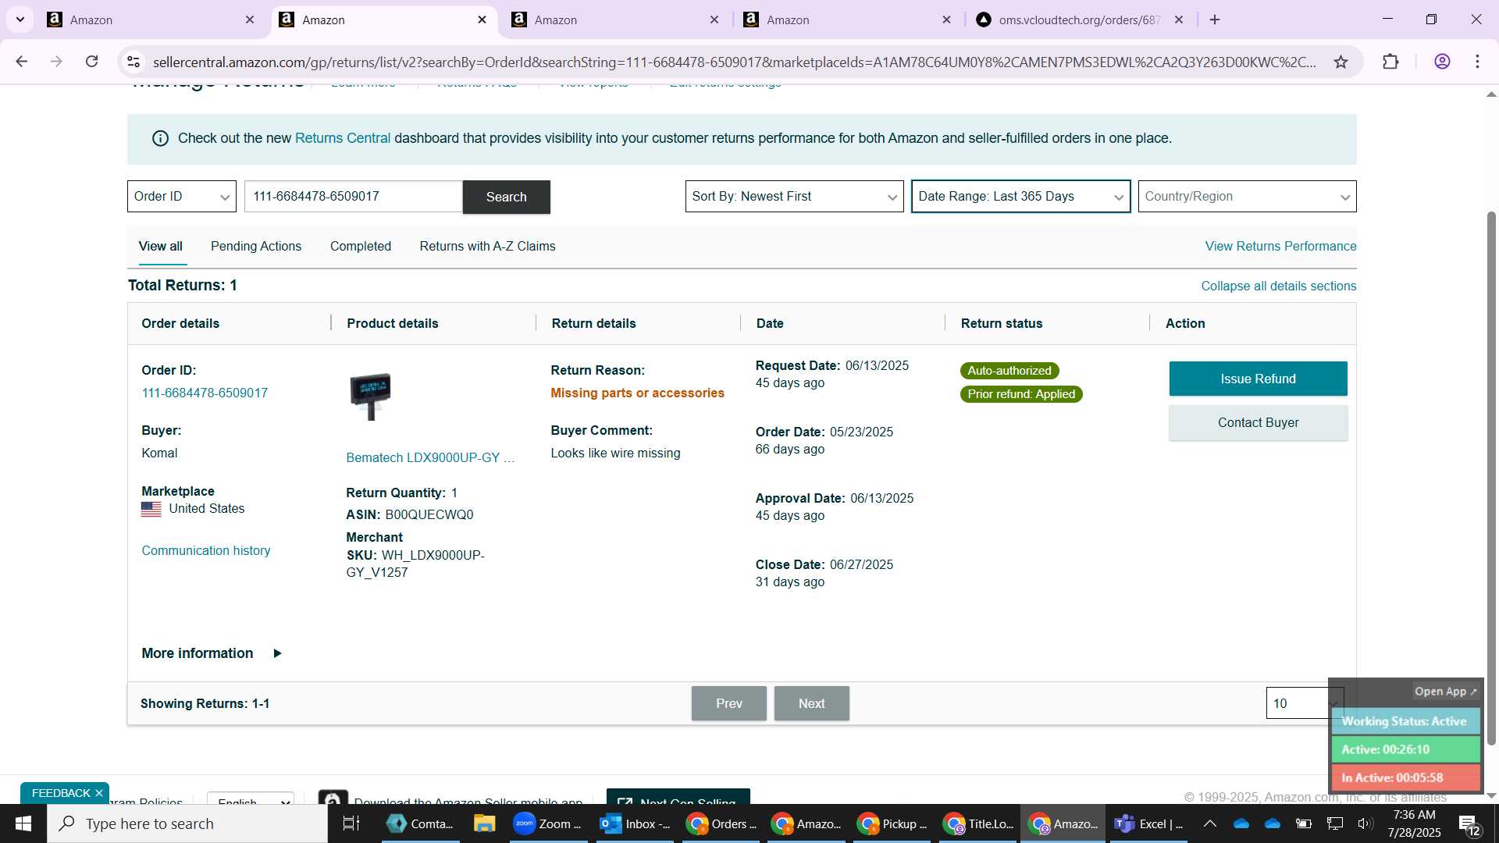This screenshot has height=843, width=1499.
Task: Open the Order ID search-by dropdown
Action: [181, 196]
